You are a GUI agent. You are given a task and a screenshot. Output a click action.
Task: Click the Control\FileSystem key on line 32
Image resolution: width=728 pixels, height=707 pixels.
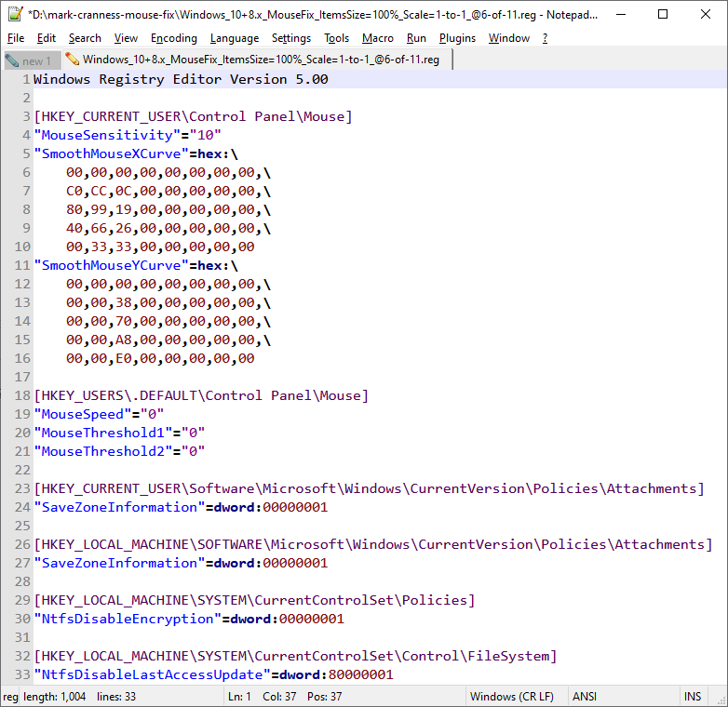point(295,656)
